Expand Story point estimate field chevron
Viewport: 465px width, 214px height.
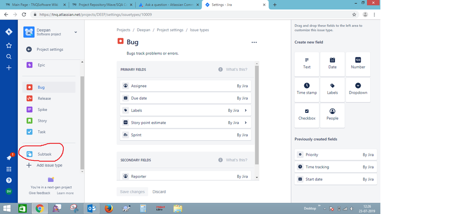(x=246, y=123)
